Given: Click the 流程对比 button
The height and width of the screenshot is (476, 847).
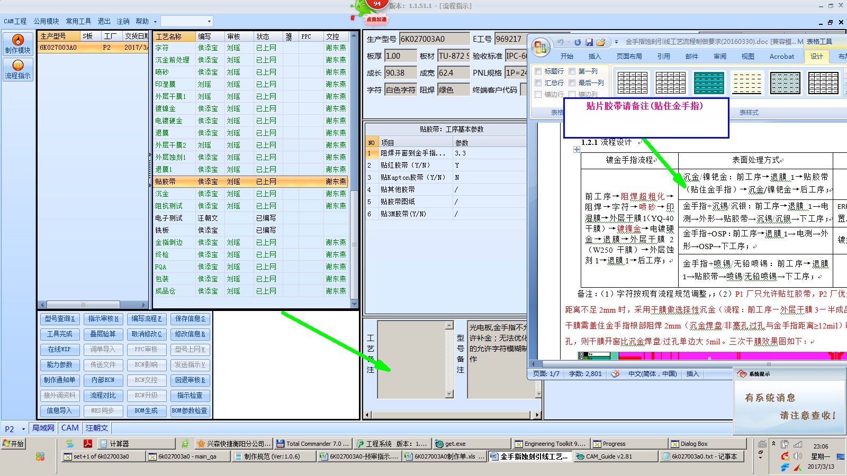Looking at the screenshot, I should pyautogui.click(x=103, y=395).
